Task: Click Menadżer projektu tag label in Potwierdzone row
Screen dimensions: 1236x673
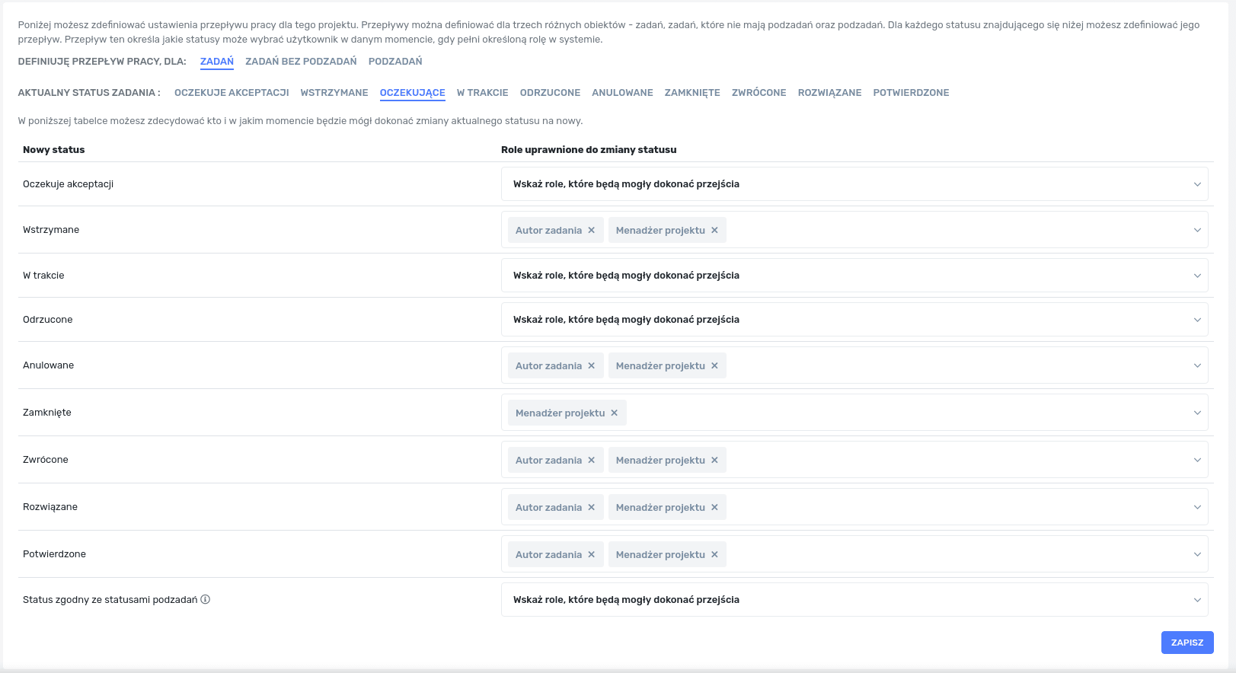Action: 660,554
